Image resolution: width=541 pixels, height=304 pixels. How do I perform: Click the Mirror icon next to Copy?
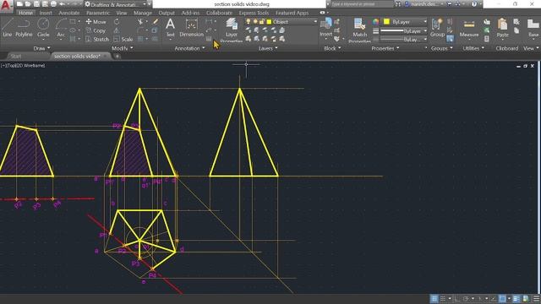pos(117,30)
